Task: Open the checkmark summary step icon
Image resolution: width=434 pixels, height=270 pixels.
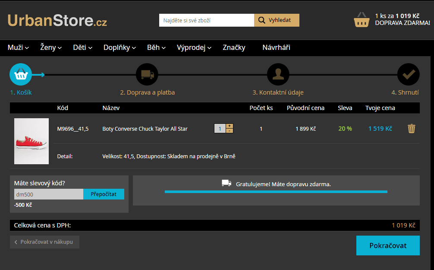Action: tap(408, 74)
